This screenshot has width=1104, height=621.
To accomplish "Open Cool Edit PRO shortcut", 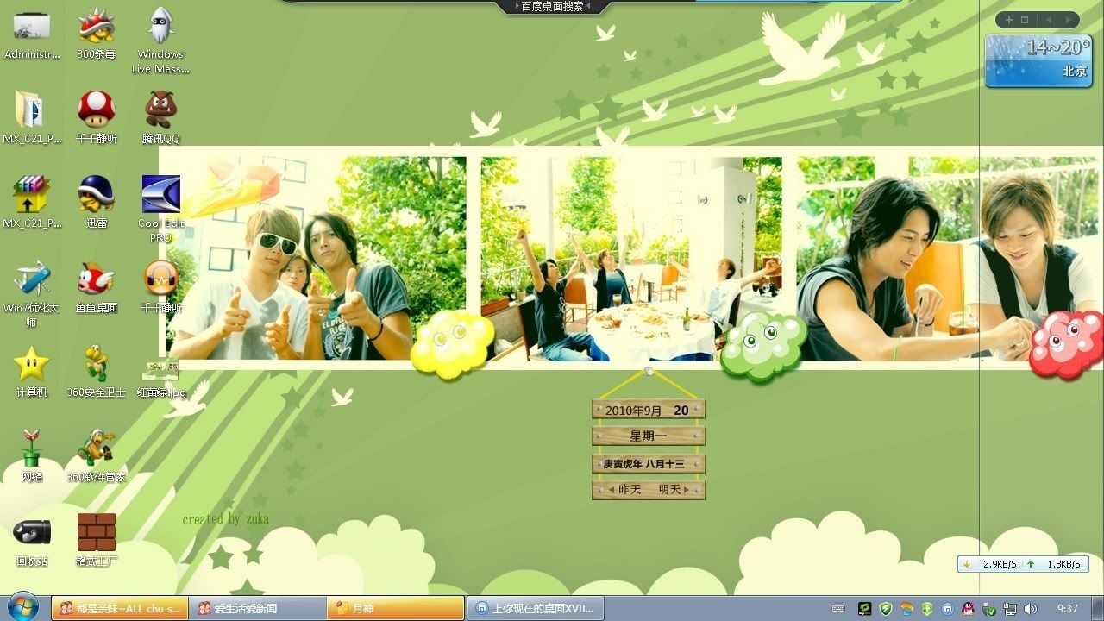I will click(160, 195).
